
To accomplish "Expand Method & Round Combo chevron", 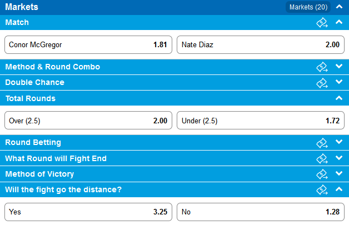I will (x=339, y=66).
